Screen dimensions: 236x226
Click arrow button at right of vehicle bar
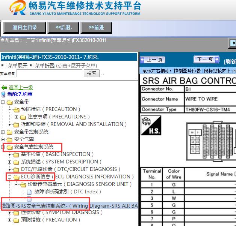(233, 43)
